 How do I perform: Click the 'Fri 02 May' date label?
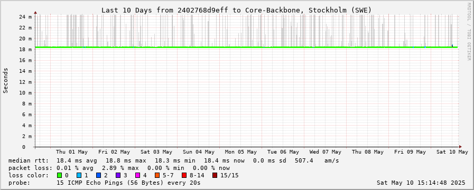pos(114,152)
